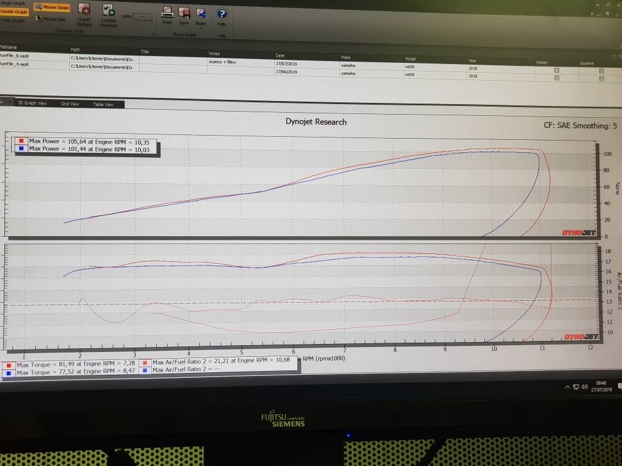Screen dimensions: 622x466
Task: Expand the Common Tools group launcher
Action: coord(154,35)
